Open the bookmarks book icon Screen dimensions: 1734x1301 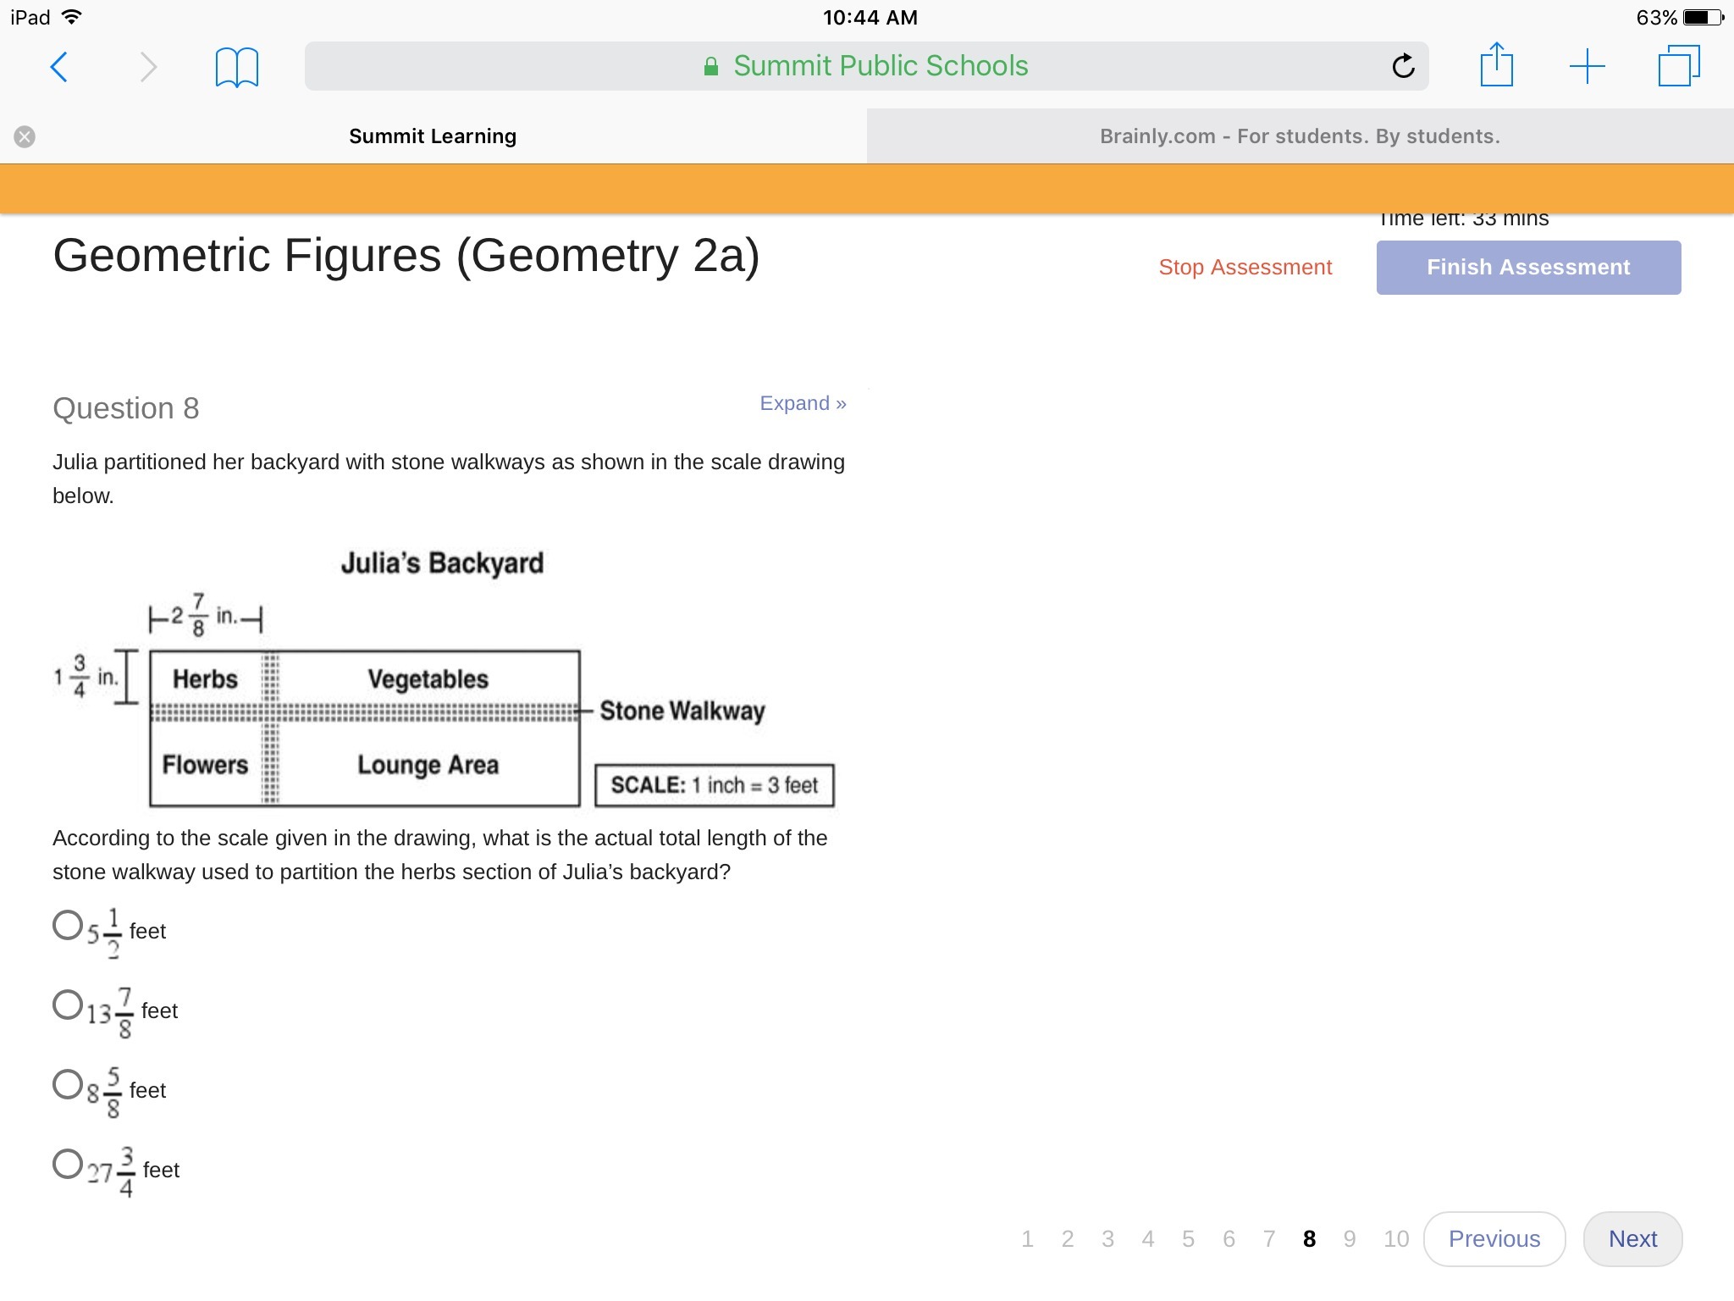tap(236, 67)
